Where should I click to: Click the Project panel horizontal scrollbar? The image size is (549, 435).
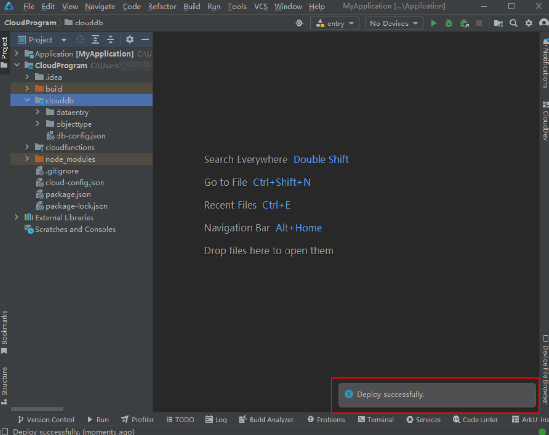coord(37,409)
